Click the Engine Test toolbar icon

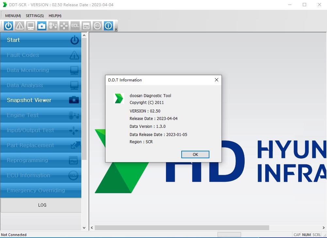tap(53, 26)
